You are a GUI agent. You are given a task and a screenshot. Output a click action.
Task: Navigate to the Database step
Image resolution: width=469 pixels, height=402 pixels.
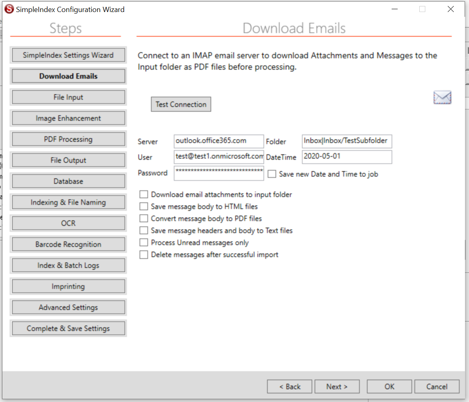pos(68,181)
